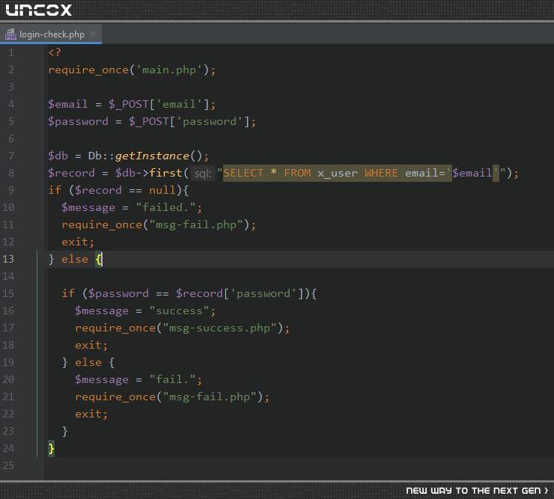Click the WHERE keyword in SQL query
This screenshot has width=554, height=499.
click(381, 173)
